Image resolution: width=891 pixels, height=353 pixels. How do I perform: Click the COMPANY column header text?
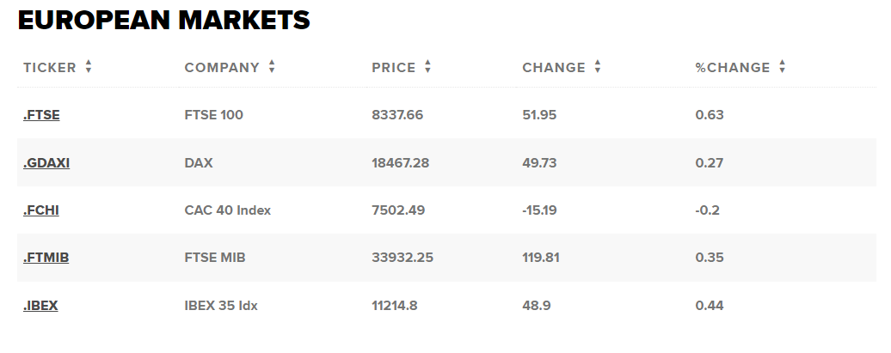click(222, 68)
